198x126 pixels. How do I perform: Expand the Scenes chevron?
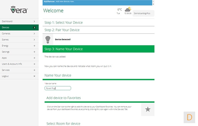pyautogui.click(x=34, y=40)
